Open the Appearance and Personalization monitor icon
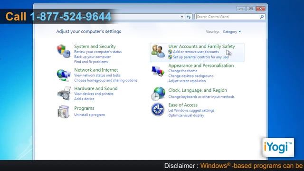 click(x=158, y=71)
